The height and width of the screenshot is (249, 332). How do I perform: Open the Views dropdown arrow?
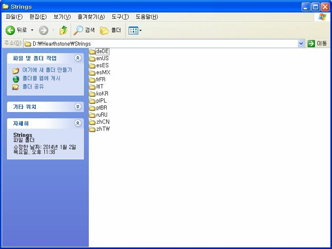(x=140, y=30)
